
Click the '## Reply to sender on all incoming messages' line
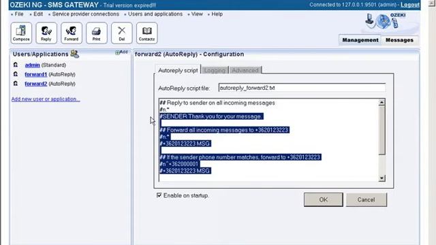coord(217,103)
